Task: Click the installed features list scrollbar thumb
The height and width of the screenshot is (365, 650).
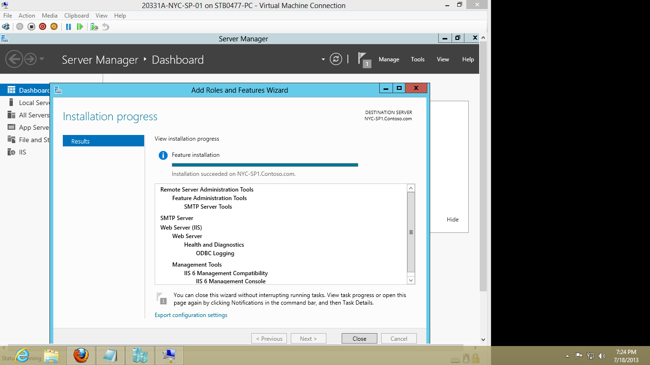Action: pos(411,232)
